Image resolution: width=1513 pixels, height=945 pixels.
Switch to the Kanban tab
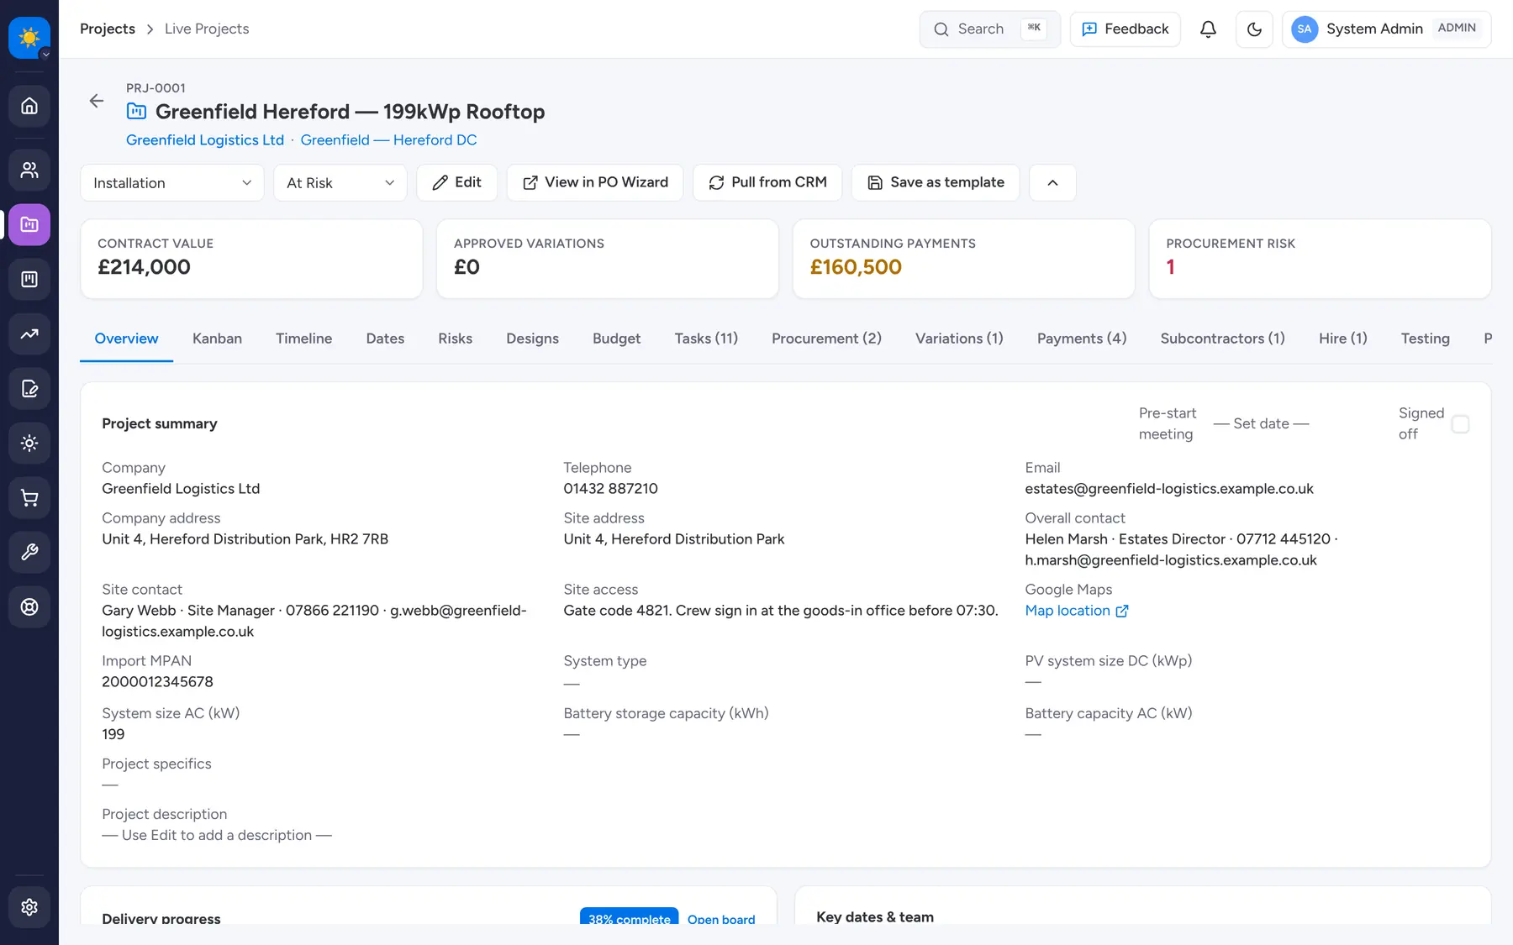[x=217, y=339]
